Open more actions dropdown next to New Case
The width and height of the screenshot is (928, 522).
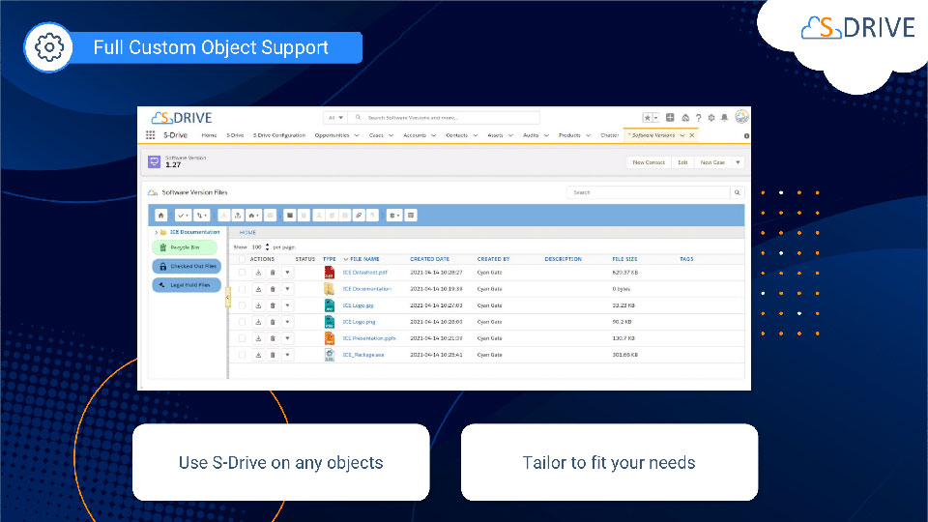[x=738, y=162]
